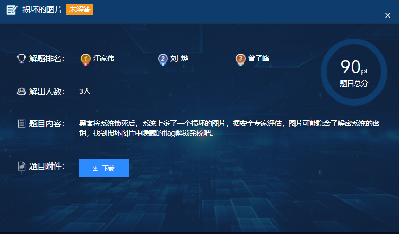Select third-place solver name 曾子峰
This screenshot has height=234, width=399.
coord(258,58)
